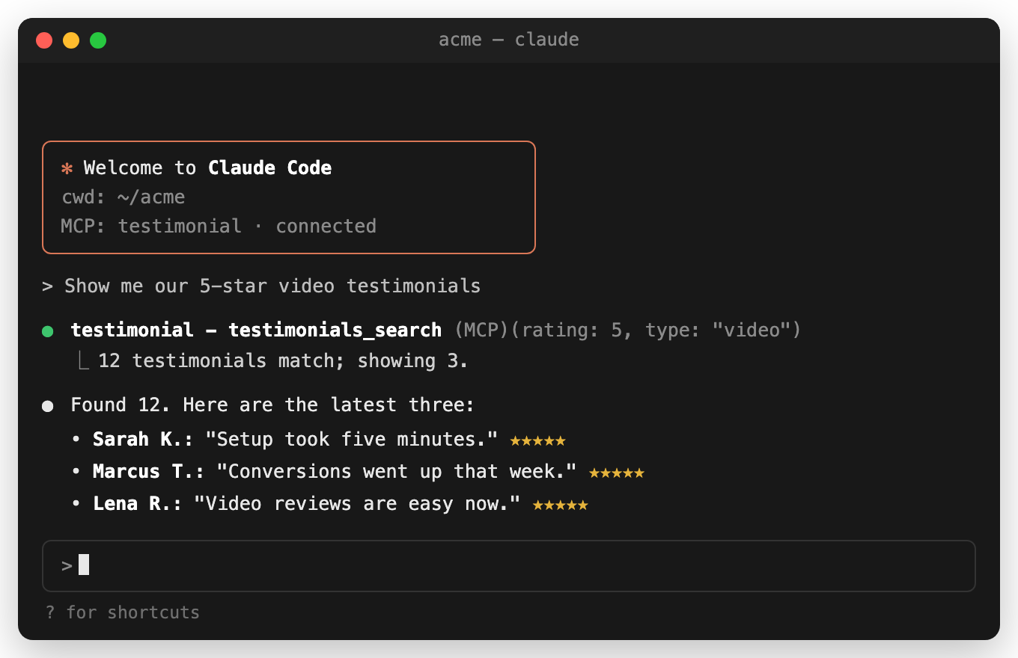Click the '(rating: 5, type: "video")' arguments
1018x658 pixels.
point(656,330)
